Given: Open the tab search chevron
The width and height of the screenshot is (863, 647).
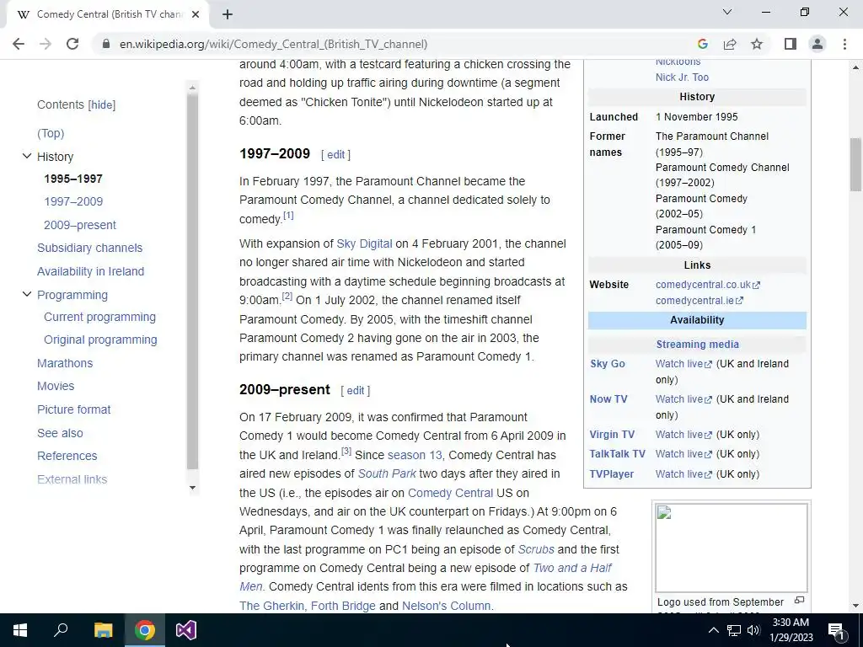Looking at the screenshot, I should coord(727,12).
